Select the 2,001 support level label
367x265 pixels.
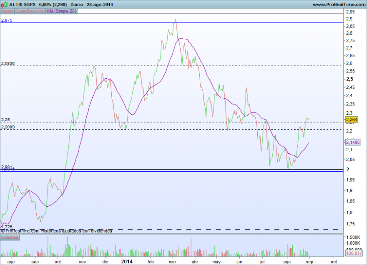(7, 167)
